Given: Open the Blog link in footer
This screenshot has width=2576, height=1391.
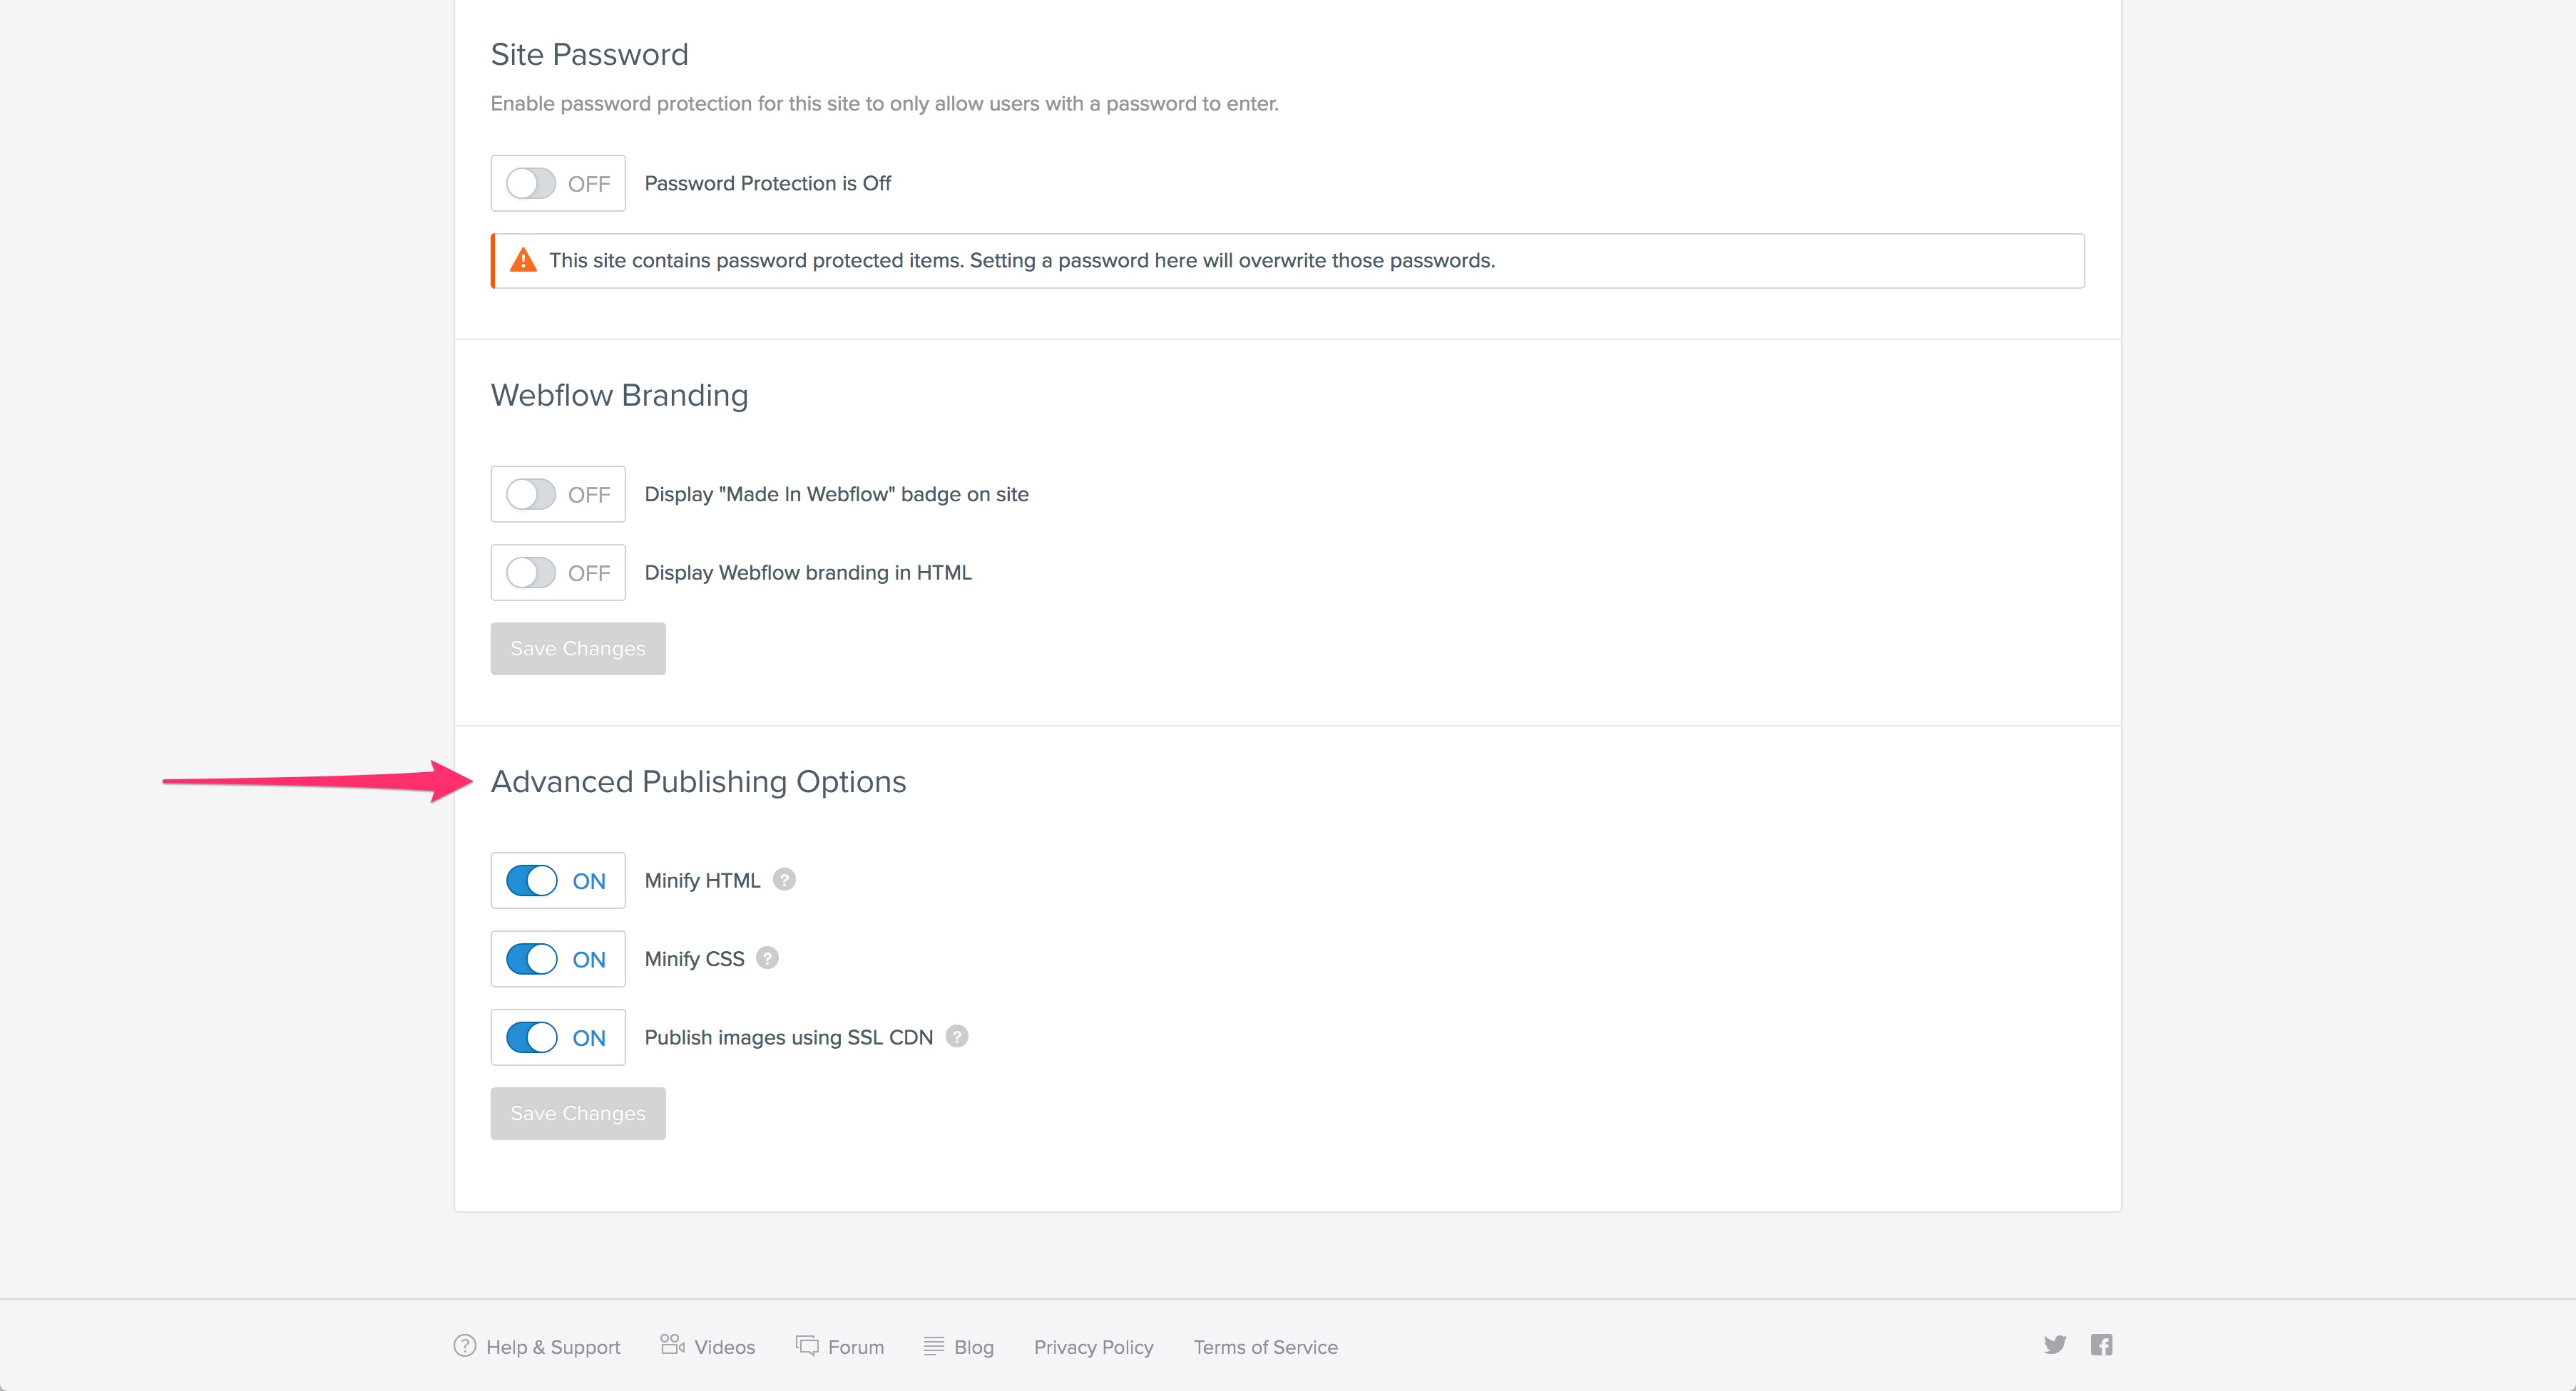Looking at the screenshot, I should [973, 1347].
